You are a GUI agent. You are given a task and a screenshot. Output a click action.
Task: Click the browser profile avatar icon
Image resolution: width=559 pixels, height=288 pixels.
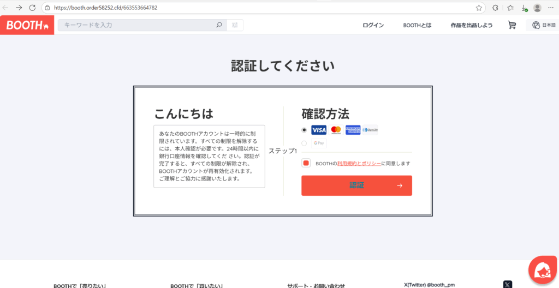(538, 8)
